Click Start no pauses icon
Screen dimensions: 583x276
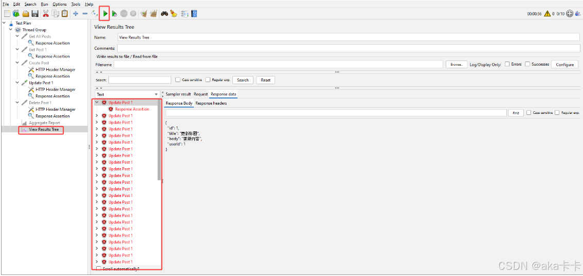[115, 14]
